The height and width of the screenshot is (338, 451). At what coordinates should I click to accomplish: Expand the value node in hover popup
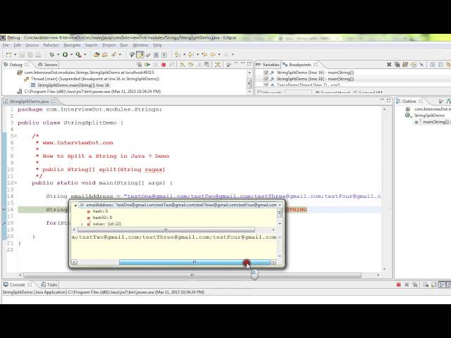tap(82, 224)
